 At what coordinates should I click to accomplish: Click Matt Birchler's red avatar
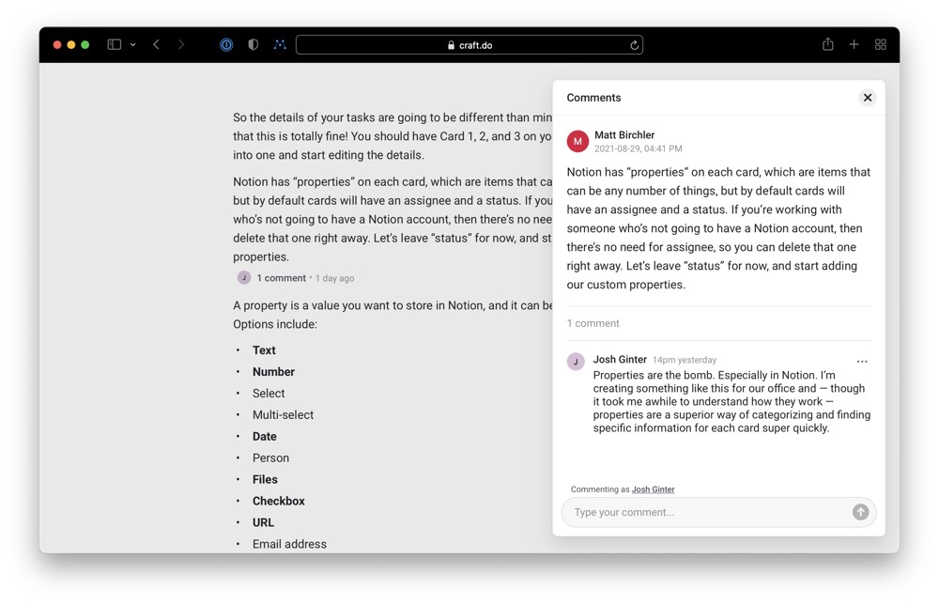pyautogui.click(x=577, y=141)
